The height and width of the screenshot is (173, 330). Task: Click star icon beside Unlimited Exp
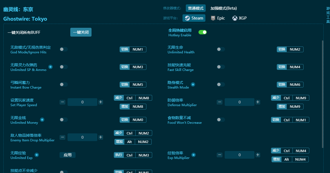37,155
